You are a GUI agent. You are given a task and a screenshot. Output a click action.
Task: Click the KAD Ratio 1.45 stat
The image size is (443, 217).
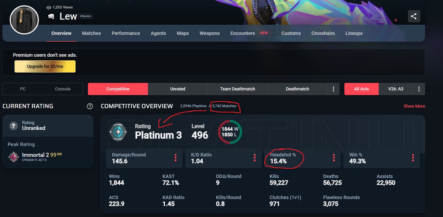[x=173, y=200]
